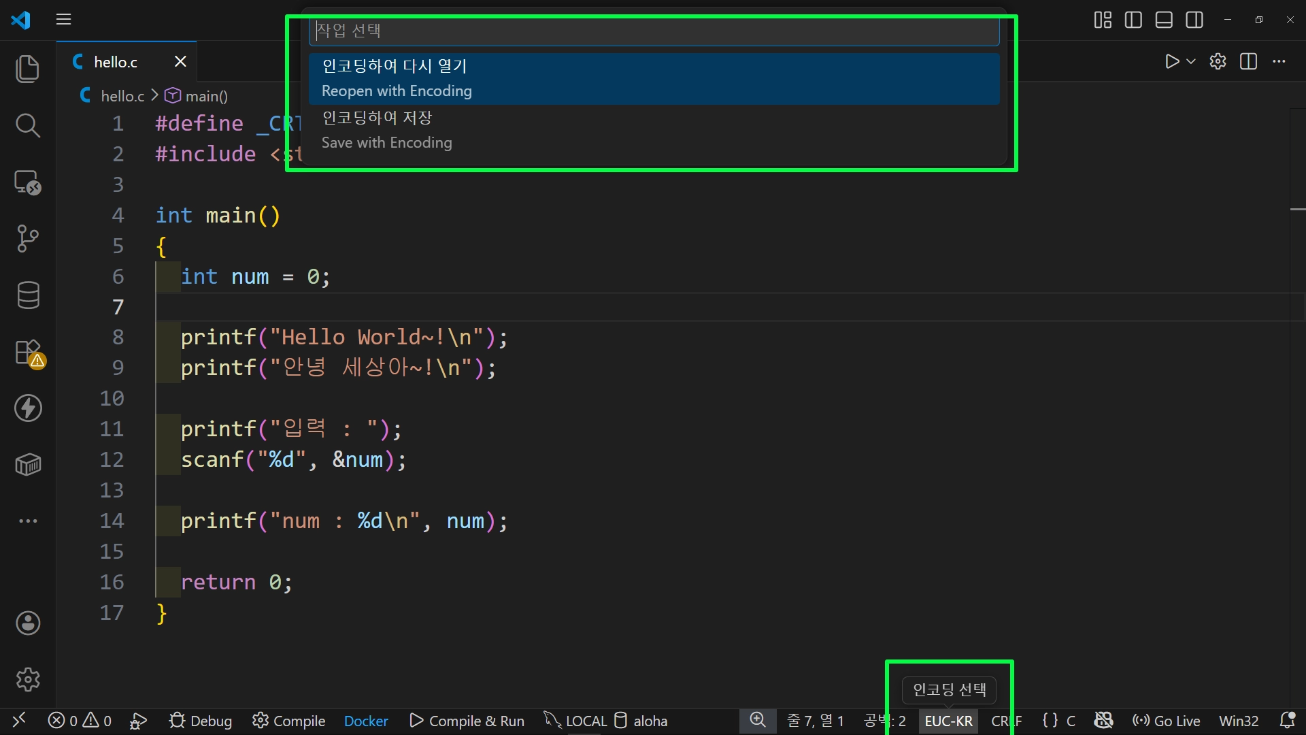This screenshot has height=735, width=1306.
Task: Click Compile & Run in status bar
Action: [467, 721]
